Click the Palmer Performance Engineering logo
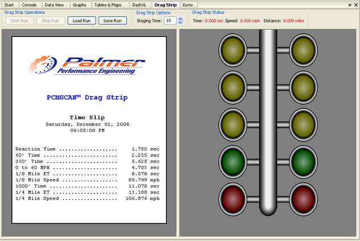 87,65
